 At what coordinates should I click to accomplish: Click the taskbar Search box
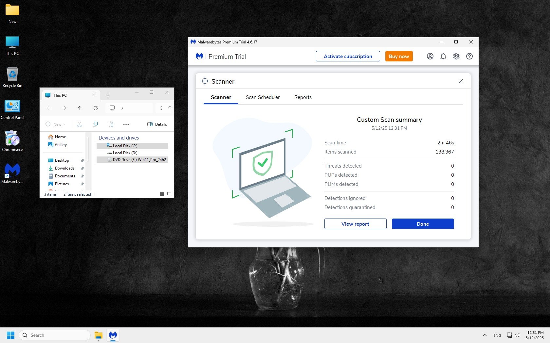(55, 335)
